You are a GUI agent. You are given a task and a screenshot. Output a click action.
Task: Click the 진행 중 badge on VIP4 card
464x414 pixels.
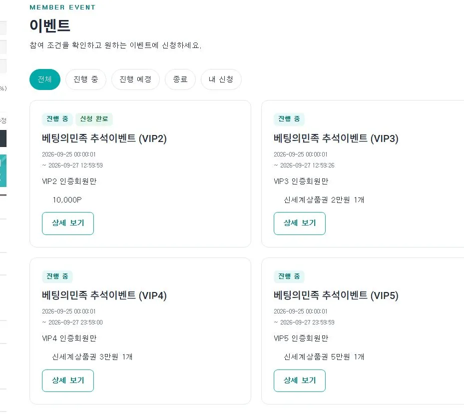pyautogui.click(x=57, y=276)
